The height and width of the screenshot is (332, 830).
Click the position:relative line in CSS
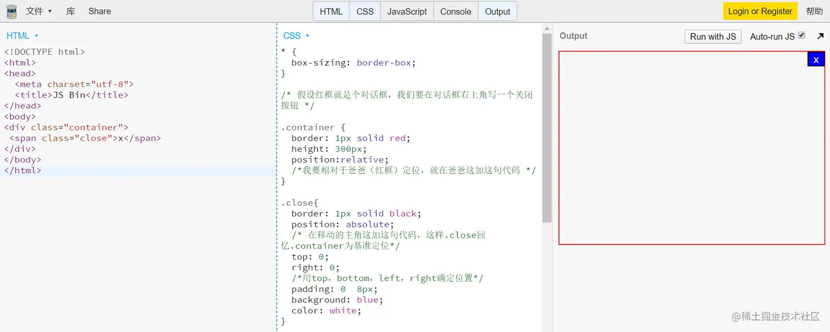coord(340,159)
